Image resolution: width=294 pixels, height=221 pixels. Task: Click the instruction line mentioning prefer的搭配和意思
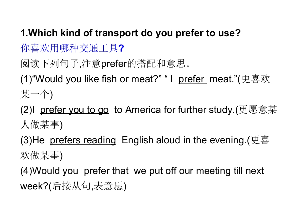[106, 64]
